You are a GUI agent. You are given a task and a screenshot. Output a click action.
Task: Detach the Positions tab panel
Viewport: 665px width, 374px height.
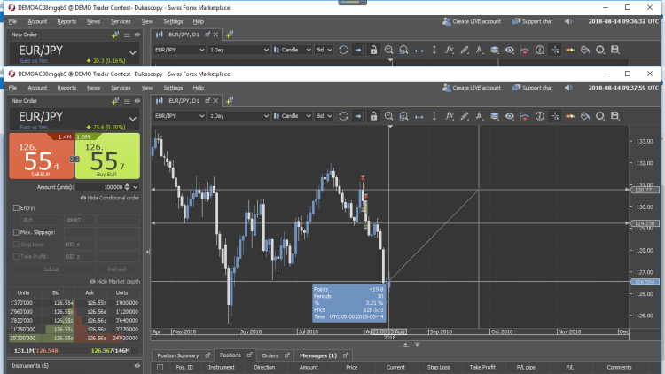(x=249, y=355)
